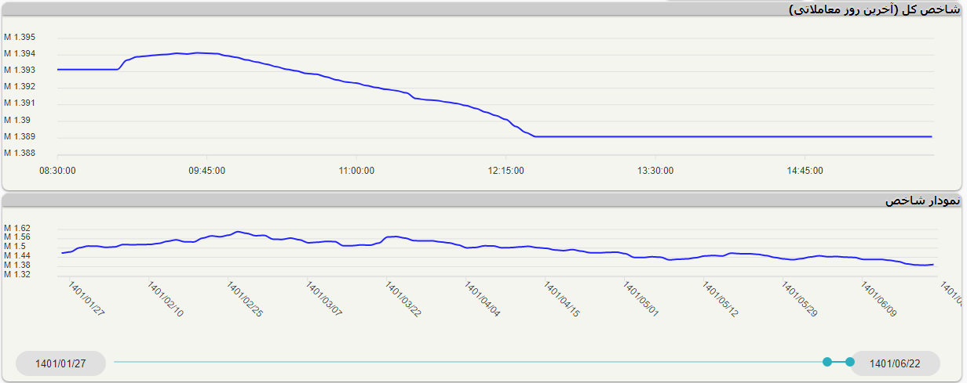Viewport: 967px width, 383px height.
Task: Click the 1401/04/04 date label on index chart
Action: [x=483, y=300]
